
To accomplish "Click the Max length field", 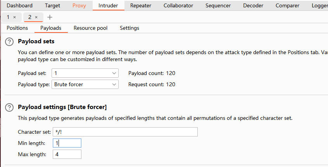I will pyautogui.click(x=67, y=155).
